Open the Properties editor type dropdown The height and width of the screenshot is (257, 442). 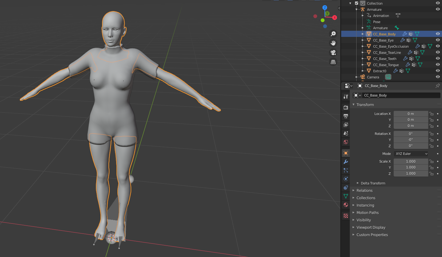click(348, 86)
